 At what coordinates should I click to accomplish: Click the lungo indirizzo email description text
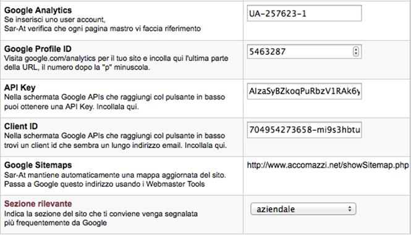point(116,141)
